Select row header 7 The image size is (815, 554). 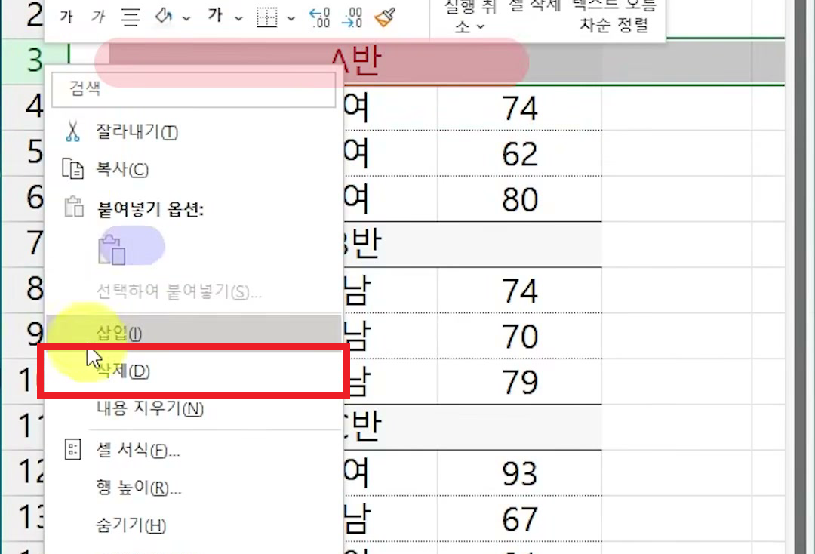[x=23, y=245]
